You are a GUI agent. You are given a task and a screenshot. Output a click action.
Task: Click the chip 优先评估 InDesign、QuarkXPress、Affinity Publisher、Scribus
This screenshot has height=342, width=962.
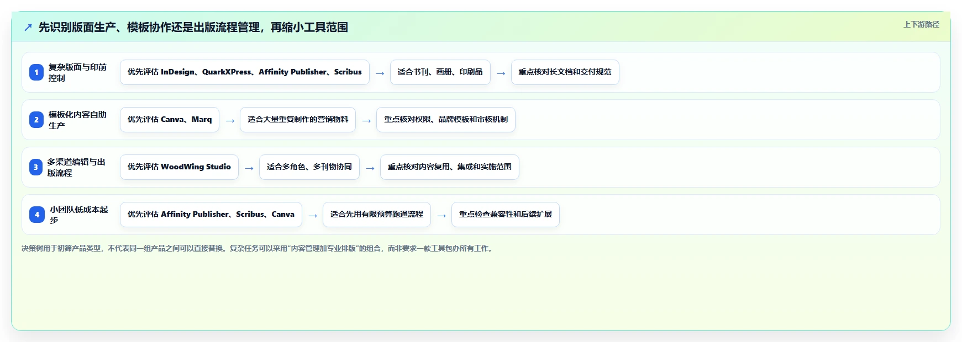(x=245, y=72)
